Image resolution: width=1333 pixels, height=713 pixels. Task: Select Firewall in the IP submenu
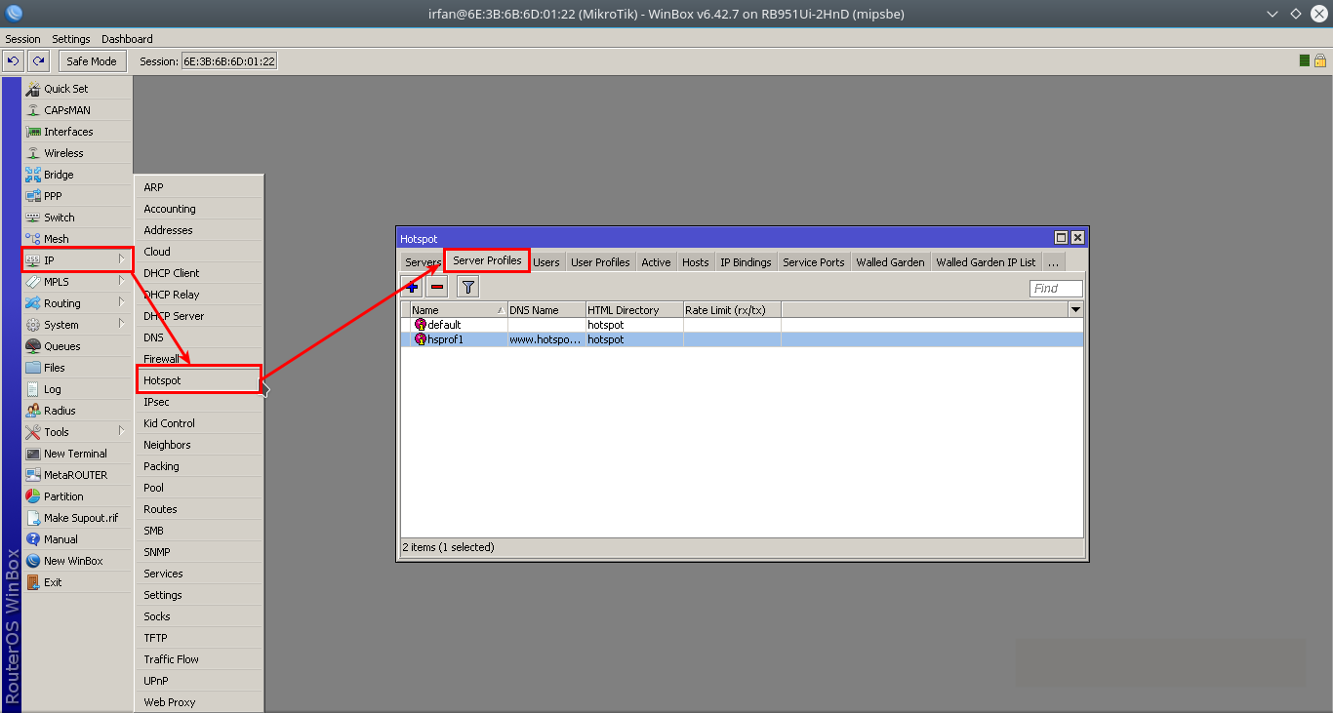click(x=199, y=359)
